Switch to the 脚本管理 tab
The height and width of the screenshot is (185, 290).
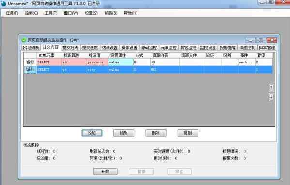tap(267, 48)
